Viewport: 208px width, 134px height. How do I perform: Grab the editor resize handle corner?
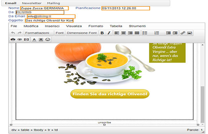tap(204, 132)
